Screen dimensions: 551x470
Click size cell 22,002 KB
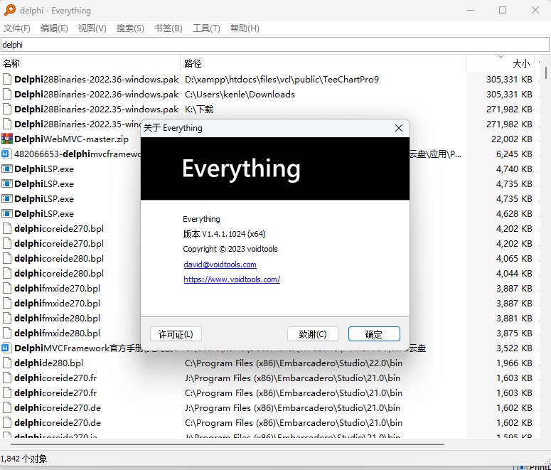(x=512, y=139)
